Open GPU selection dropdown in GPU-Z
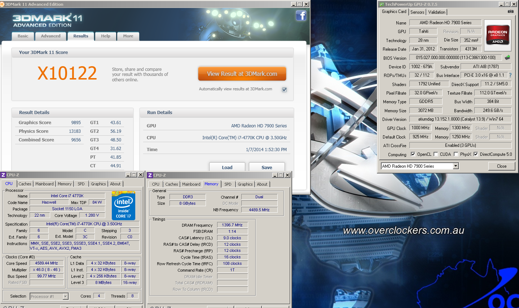519x308 pixels. click(x=456, y=166)
